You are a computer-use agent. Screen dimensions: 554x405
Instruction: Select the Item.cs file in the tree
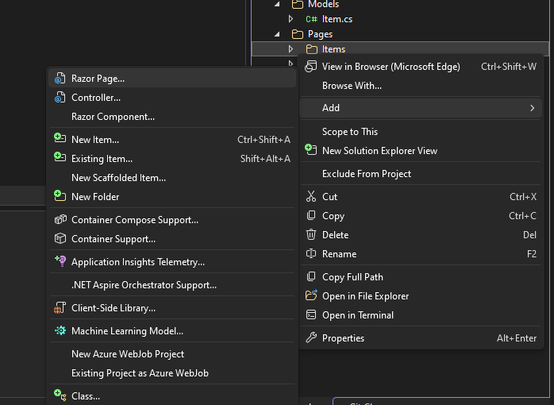pyautogui.click(x=337, y=19)
